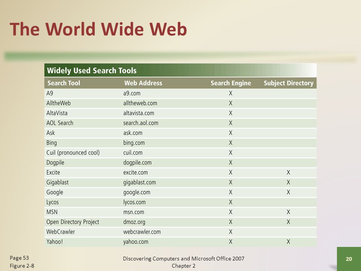Click the 'AlltheWeb' search tool name

[59, 103]
